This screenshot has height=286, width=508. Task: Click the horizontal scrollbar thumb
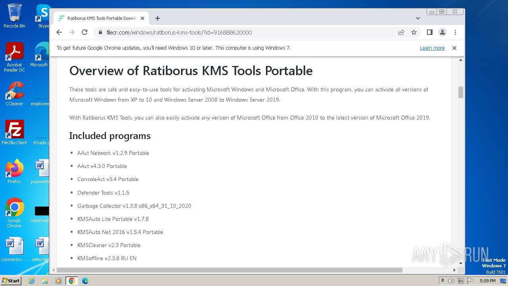(x=230, y=270)
